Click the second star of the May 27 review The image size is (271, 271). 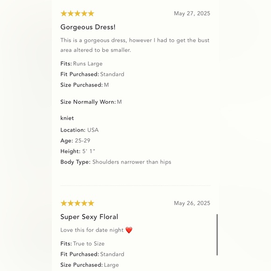71,13
